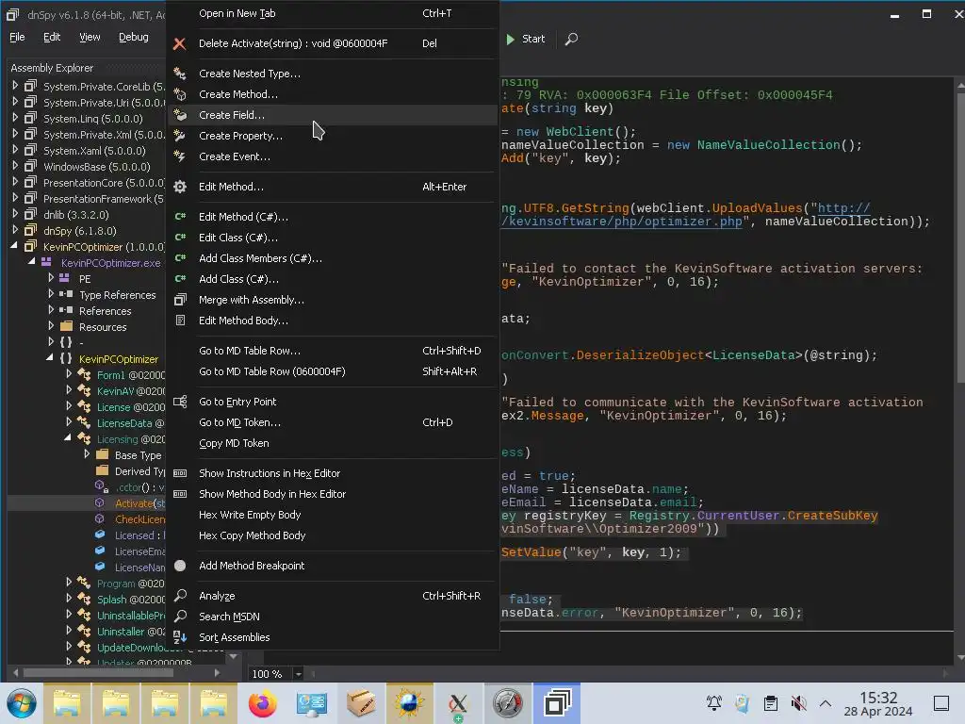Viewport: 965px width, 724px height.
Task: Click the Add Method Breakpoint circle icon
Action: click(180, 566)
